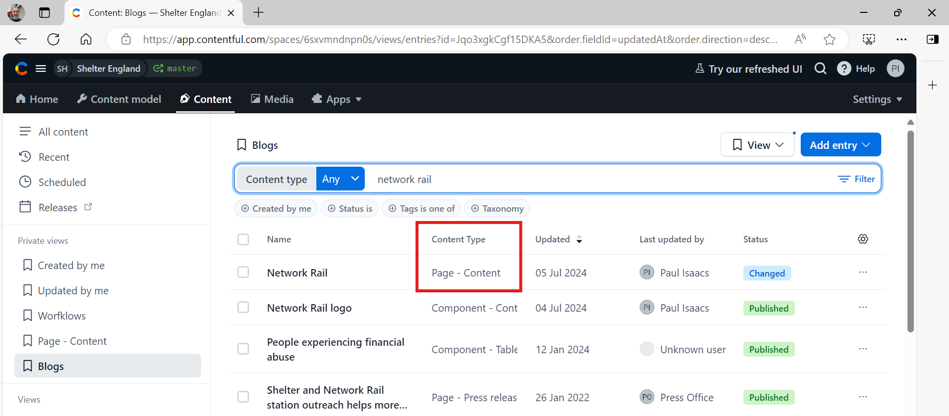Open the Shelter England space switcher

click(x=99, y=69)
